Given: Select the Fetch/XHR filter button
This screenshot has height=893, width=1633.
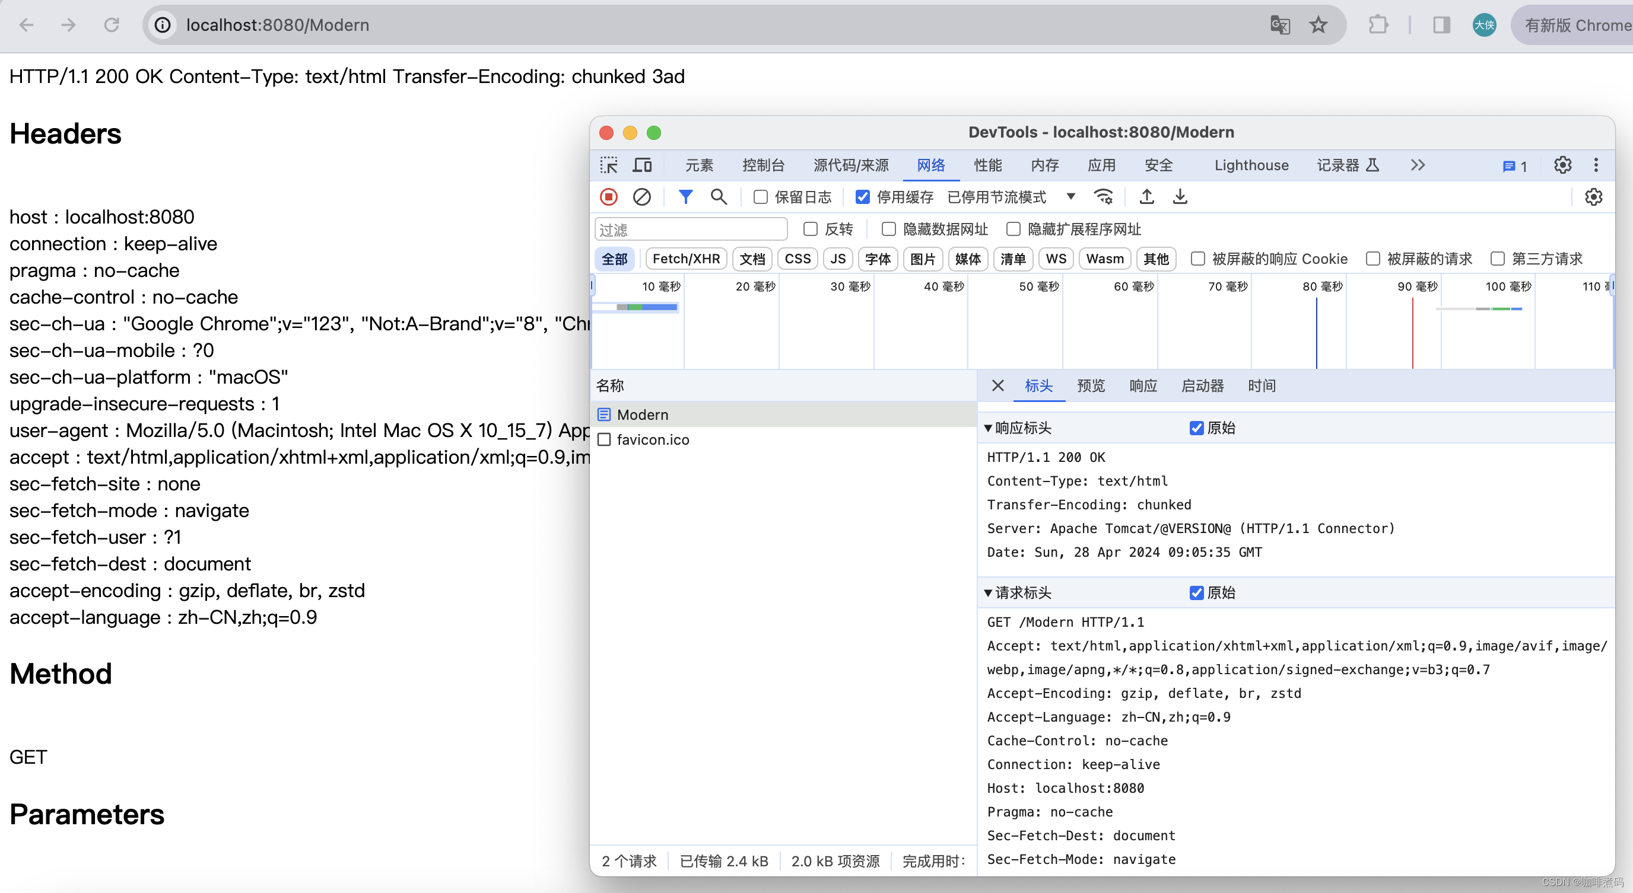Looking at the screenshot, I should tap(686, 259).
